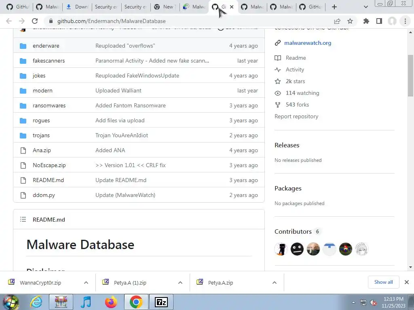Open the ddom.py file
The image size is (414, 310).
(x=44, y=195)
